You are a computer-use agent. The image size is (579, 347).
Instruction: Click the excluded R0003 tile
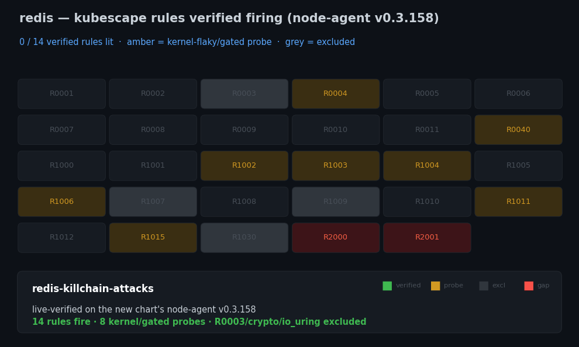coord(244,93)
